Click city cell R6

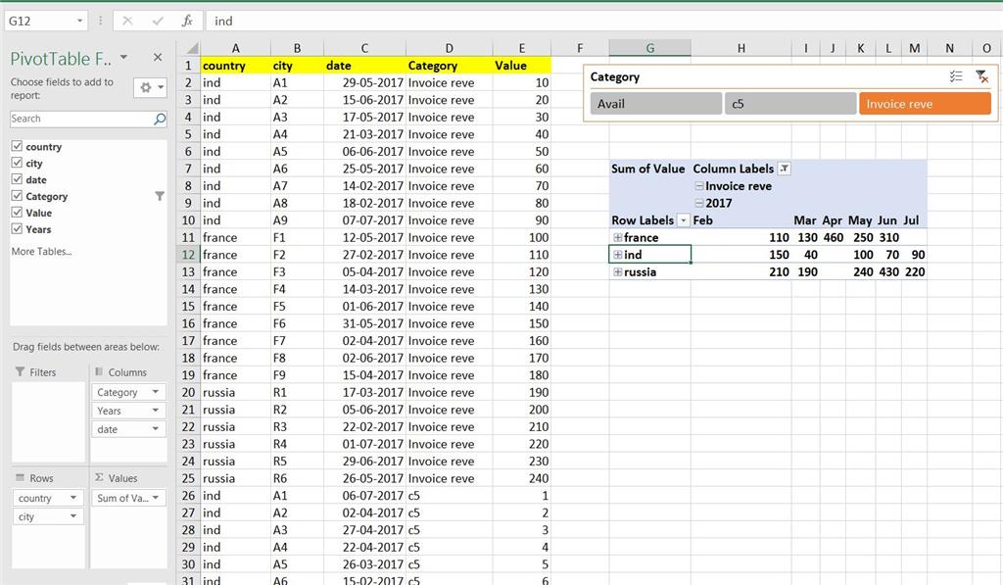[x=297, y=478]
